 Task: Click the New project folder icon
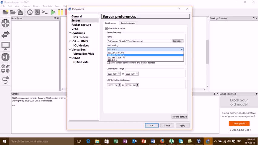5,12
